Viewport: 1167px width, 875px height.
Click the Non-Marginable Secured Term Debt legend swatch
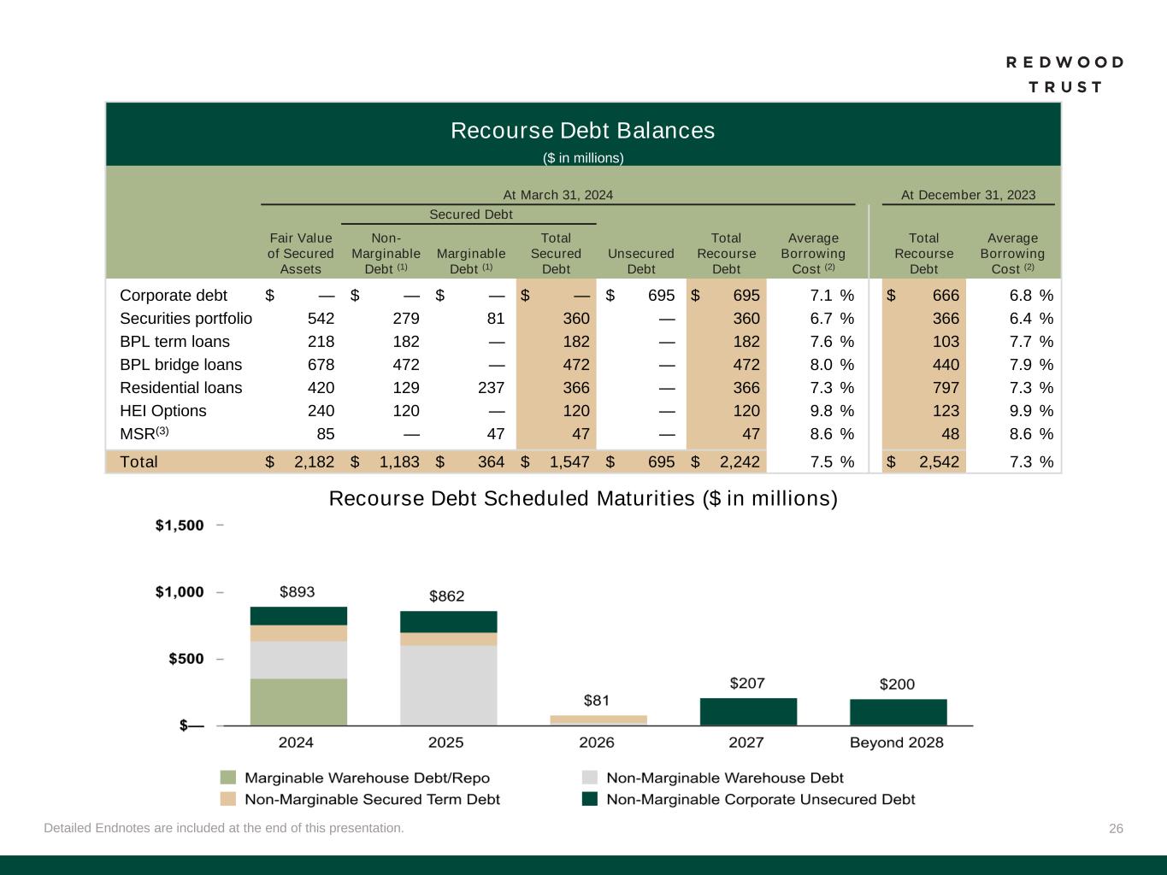(227, 799)
